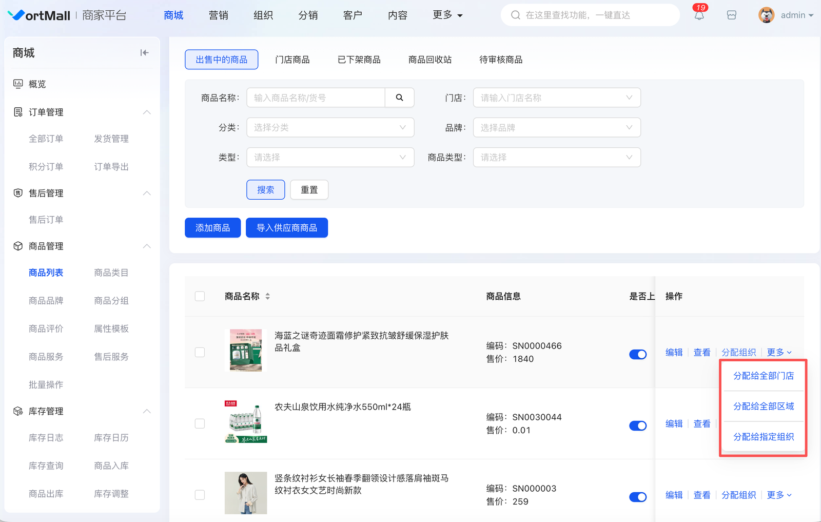Click the magnifier icon beside product name input

point(399,98)
